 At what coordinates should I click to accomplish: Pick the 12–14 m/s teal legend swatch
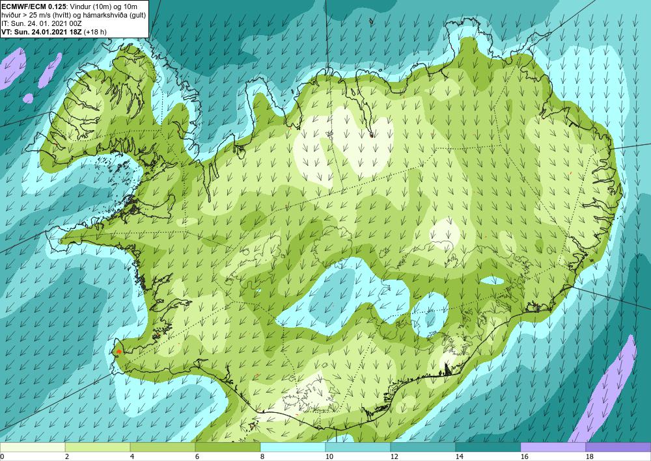pyautogui.click(x=423, y=447)
